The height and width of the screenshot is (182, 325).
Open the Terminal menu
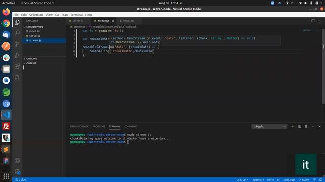click(x=76, y=15)
